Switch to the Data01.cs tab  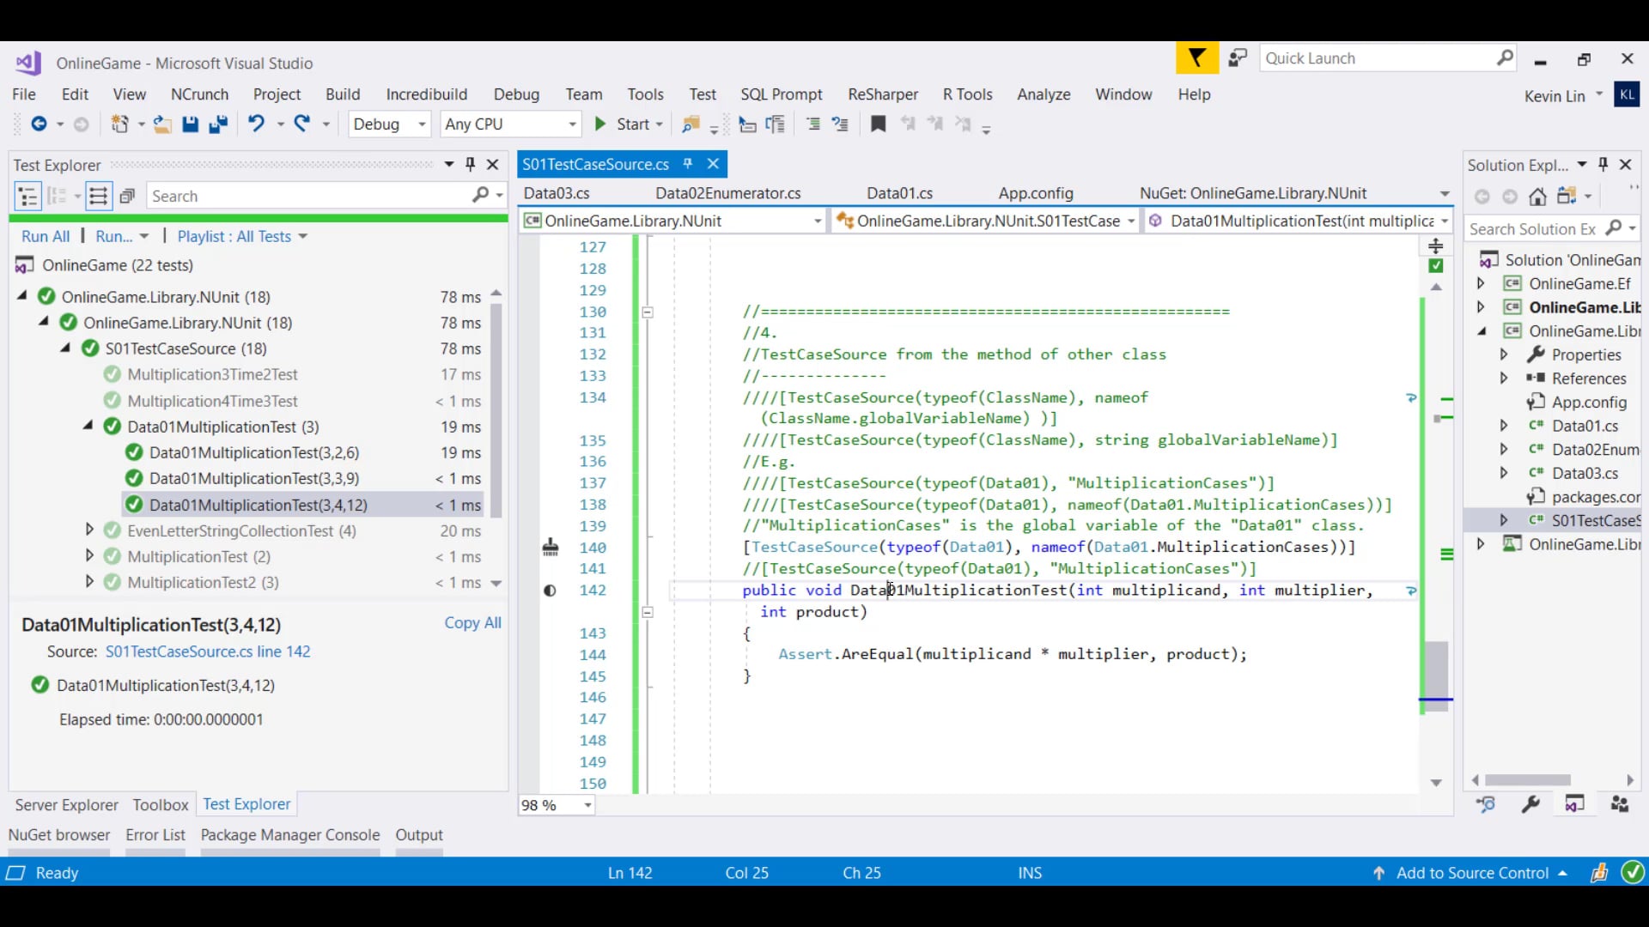coord(899,193)
